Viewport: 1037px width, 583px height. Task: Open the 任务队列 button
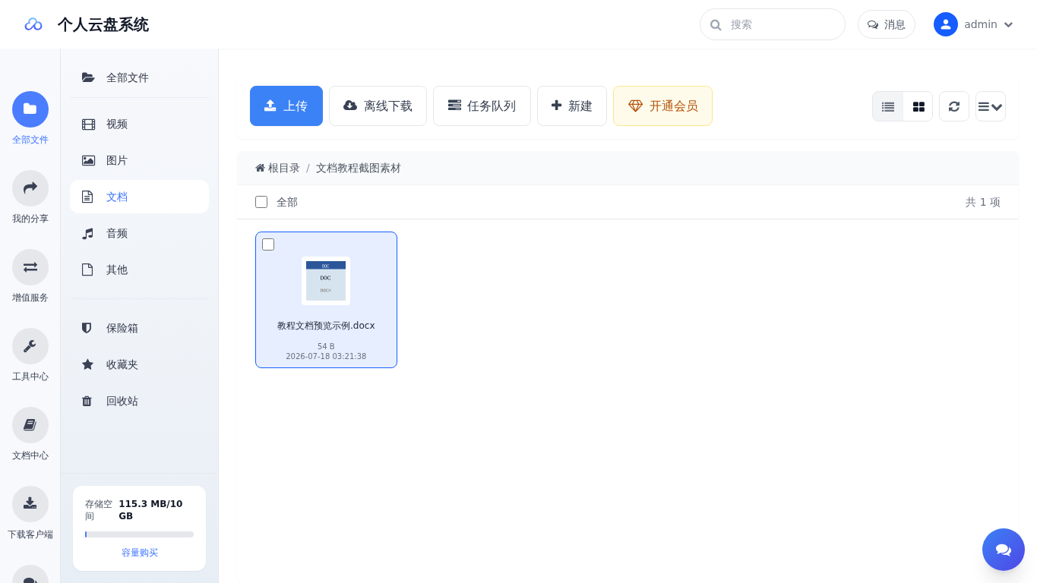point(482,106)
